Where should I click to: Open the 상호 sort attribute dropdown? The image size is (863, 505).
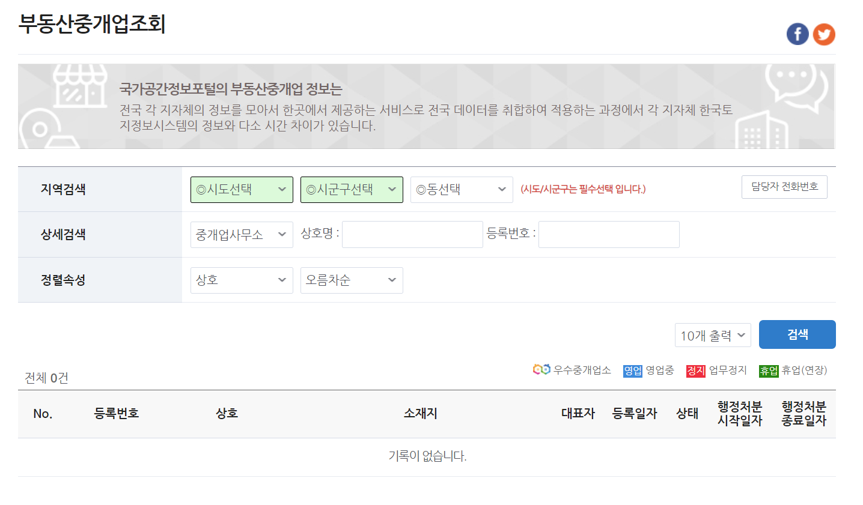pos(242,280)
